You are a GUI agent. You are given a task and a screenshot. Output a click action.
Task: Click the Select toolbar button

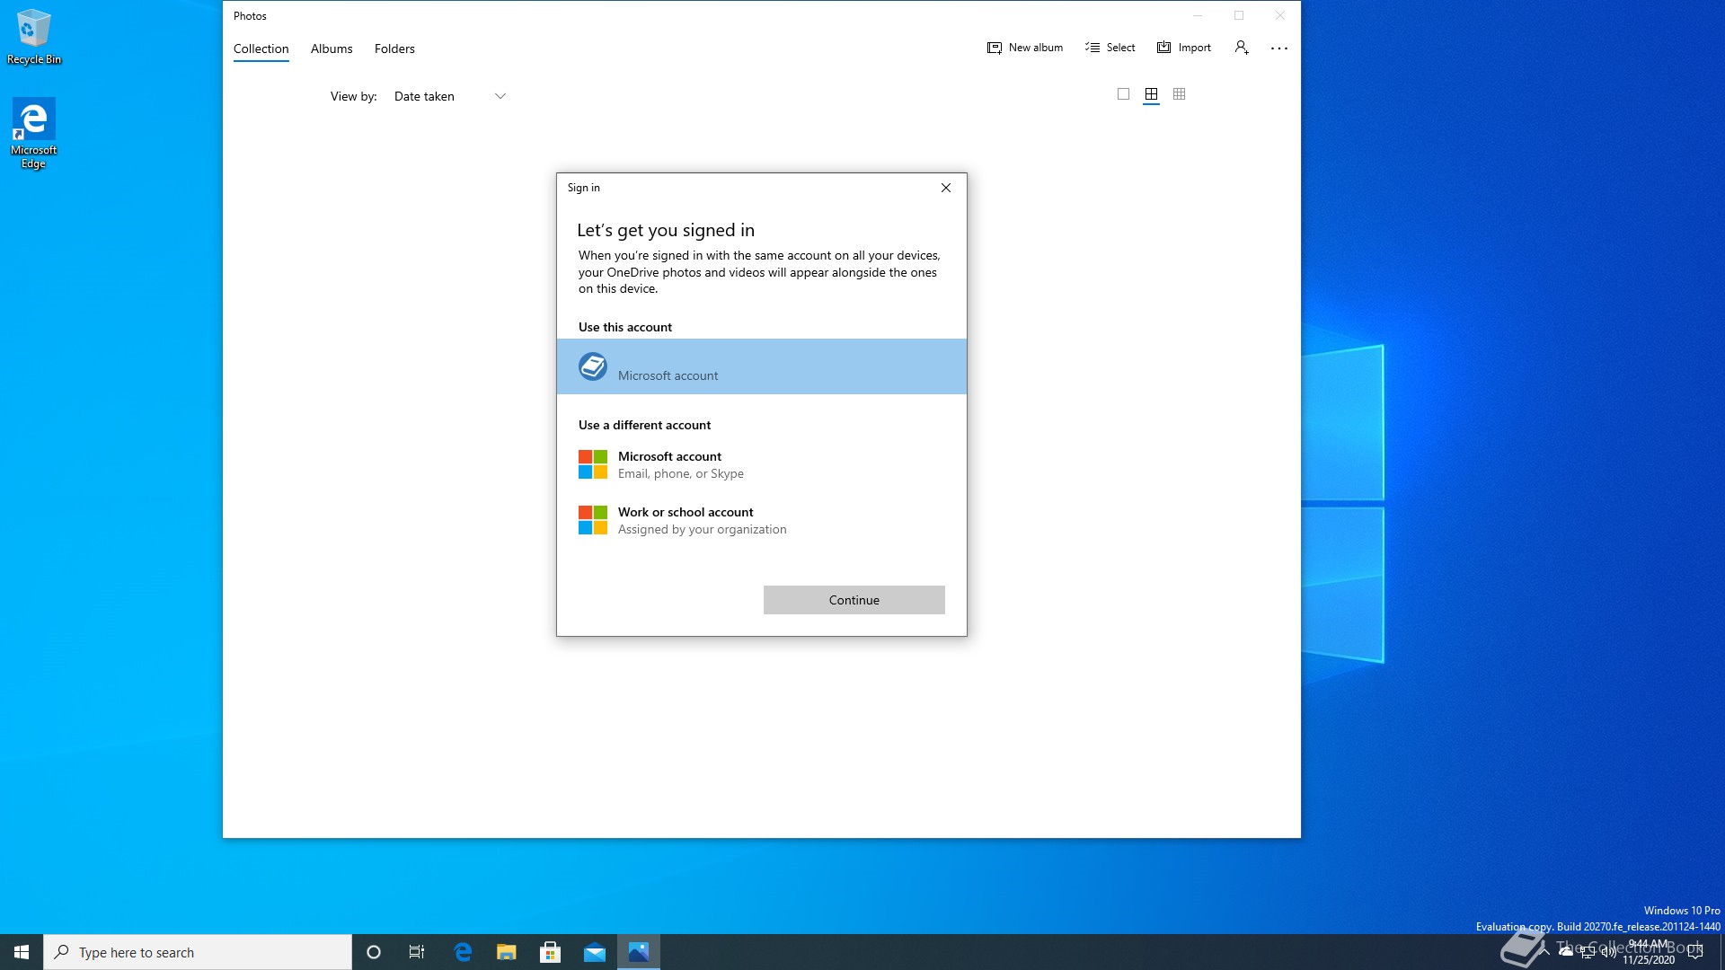click(x=1110, y=48)
